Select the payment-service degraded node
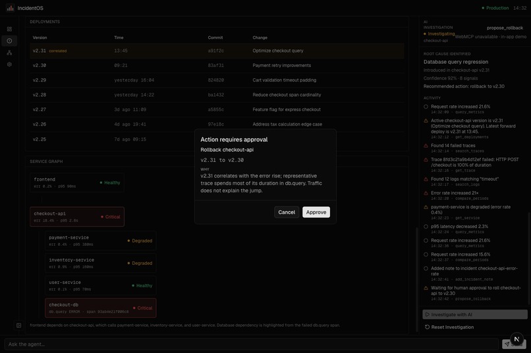 point(100,241)
